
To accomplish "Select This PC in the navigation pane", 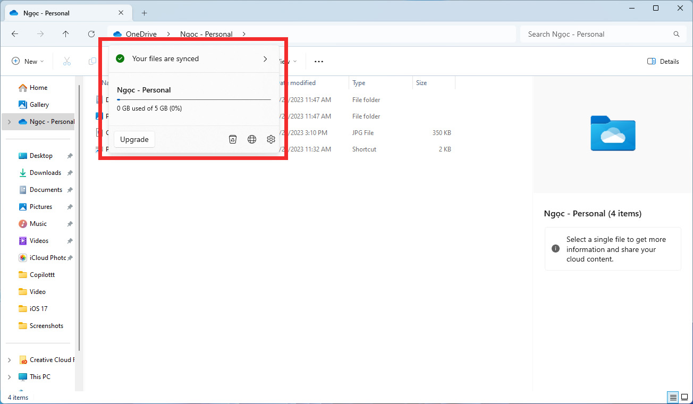I will [40, 377].
